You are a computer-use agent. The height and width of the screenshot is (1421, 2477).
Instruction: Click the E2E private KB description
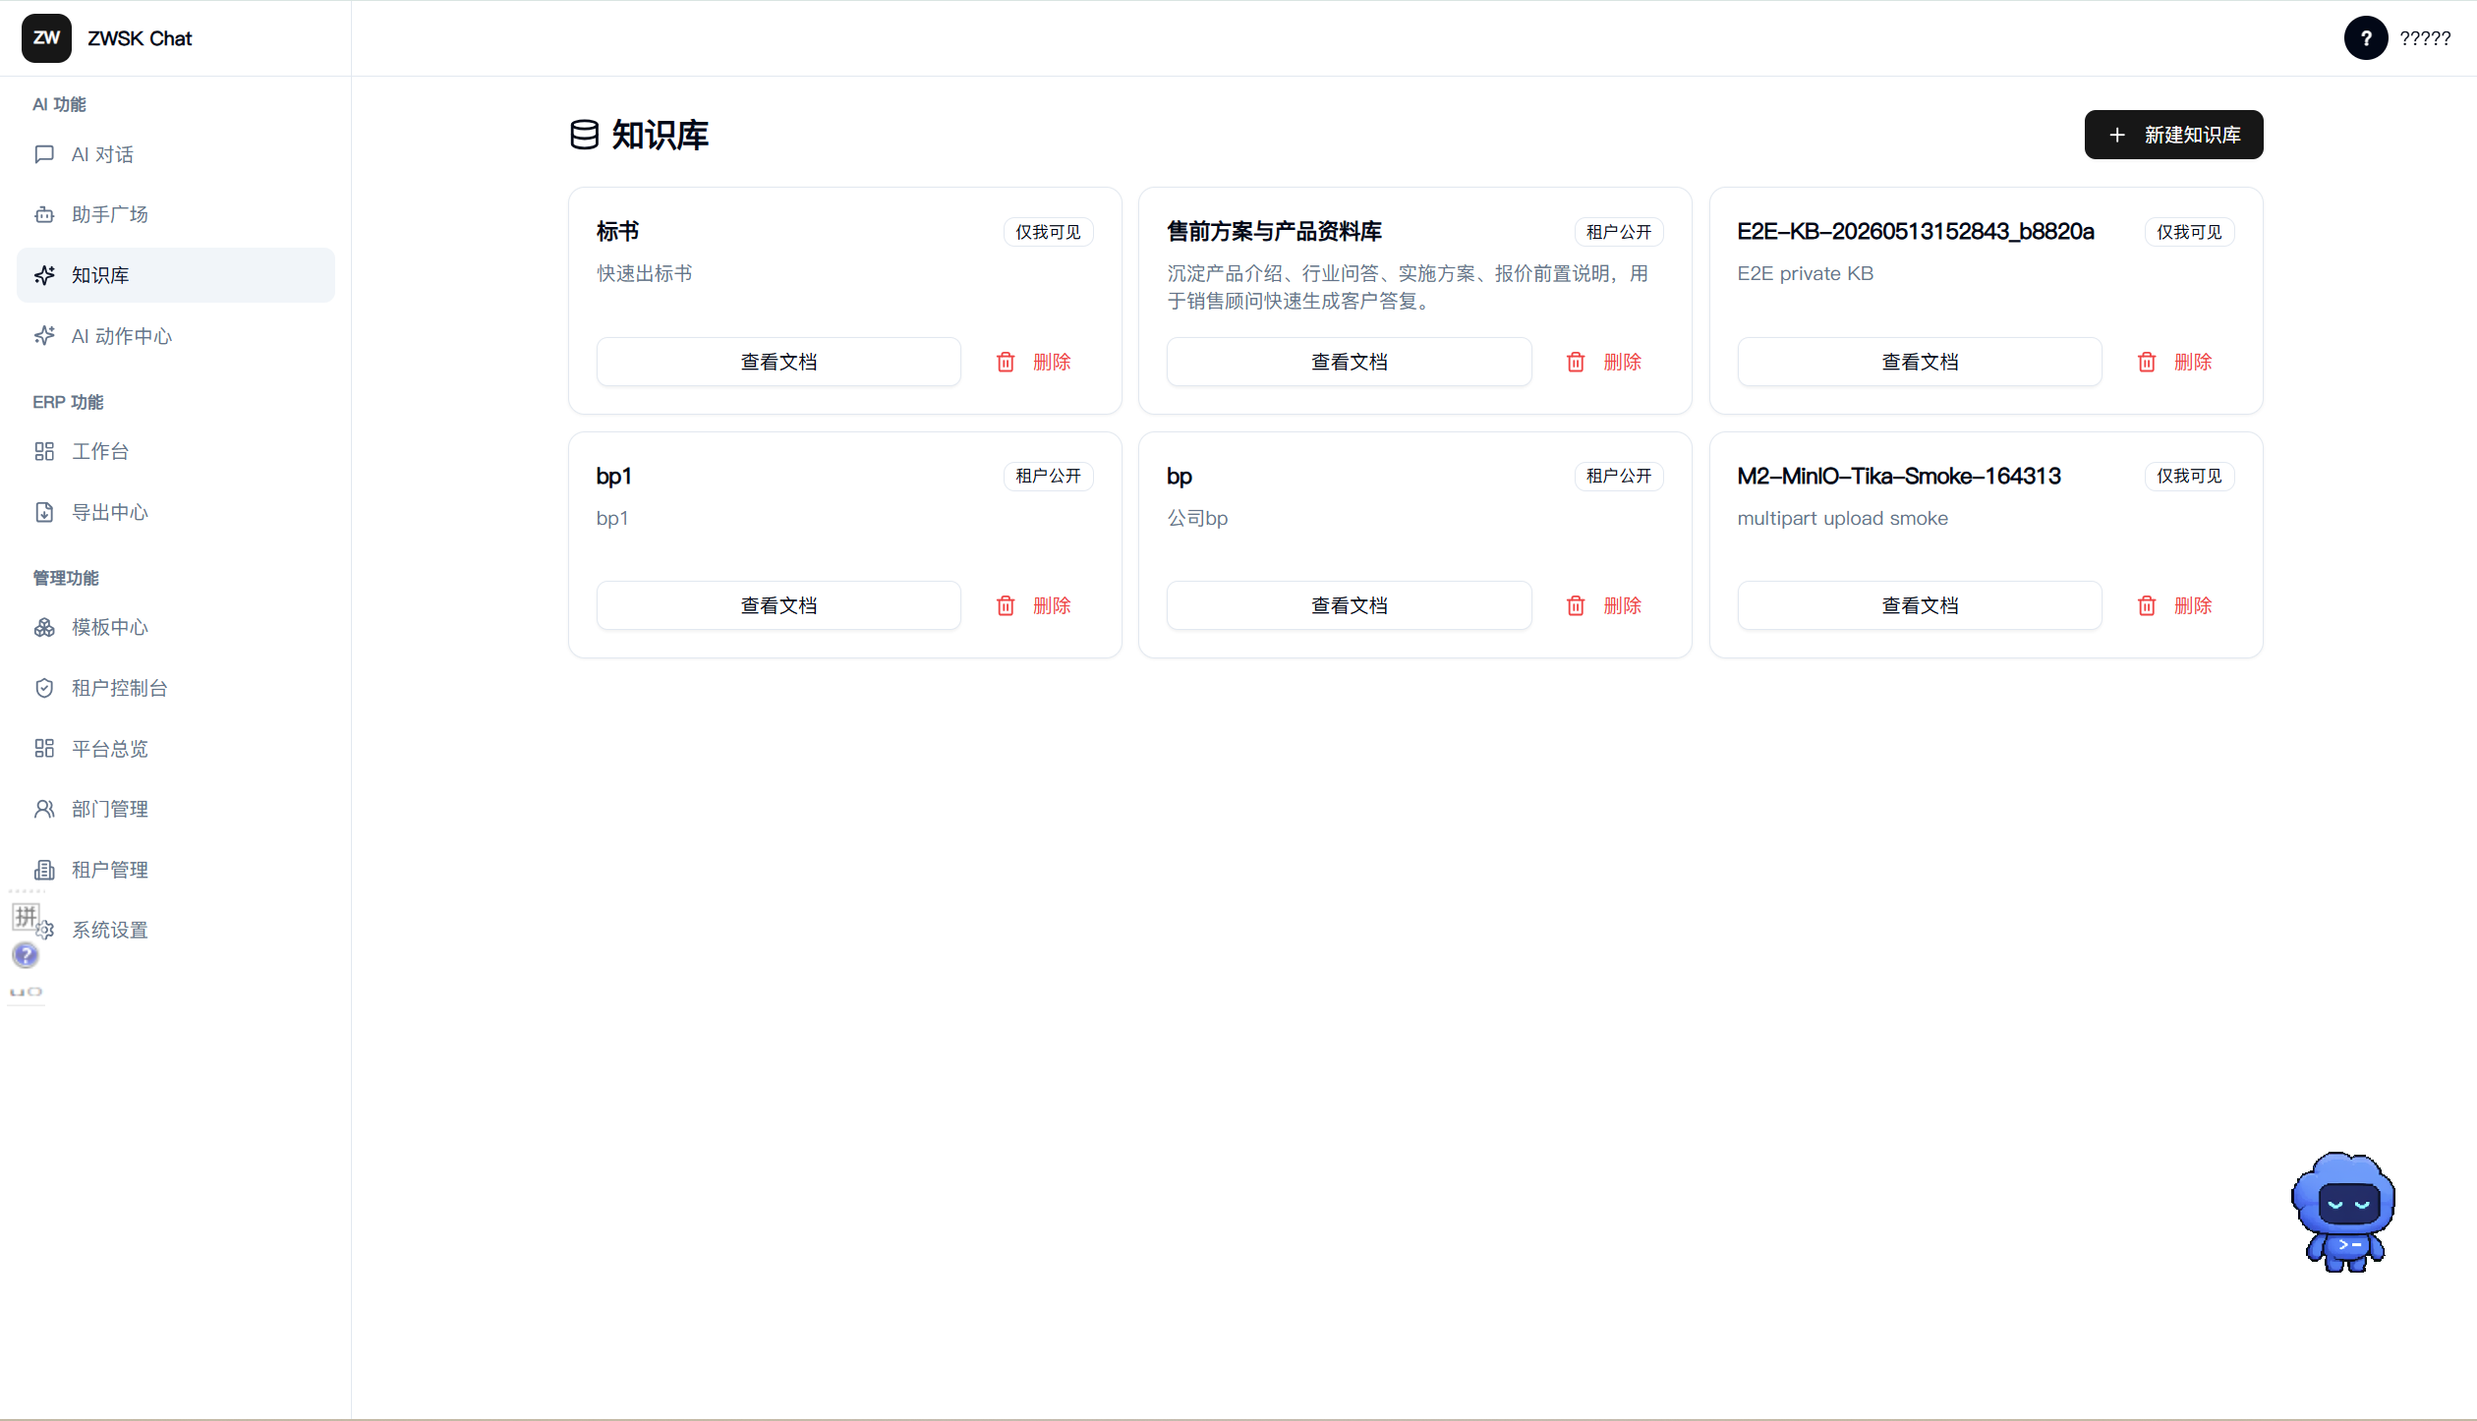click(x=1805, y=273)
